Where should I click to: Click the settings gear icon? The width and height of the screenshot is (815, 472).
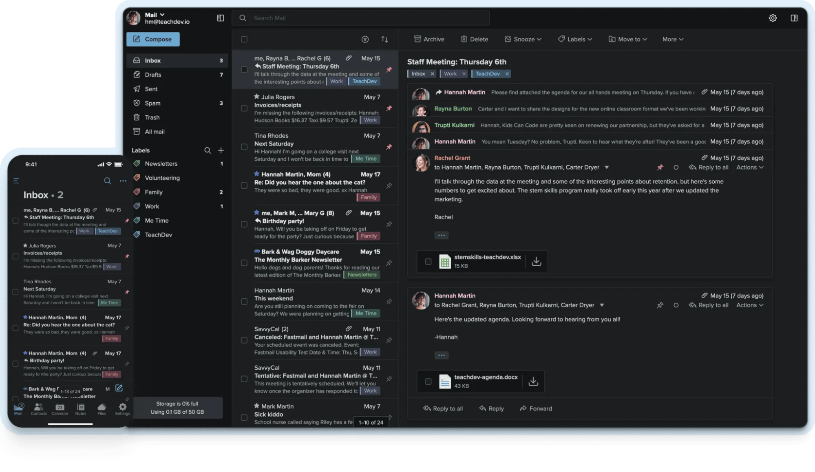click(772, 18)
